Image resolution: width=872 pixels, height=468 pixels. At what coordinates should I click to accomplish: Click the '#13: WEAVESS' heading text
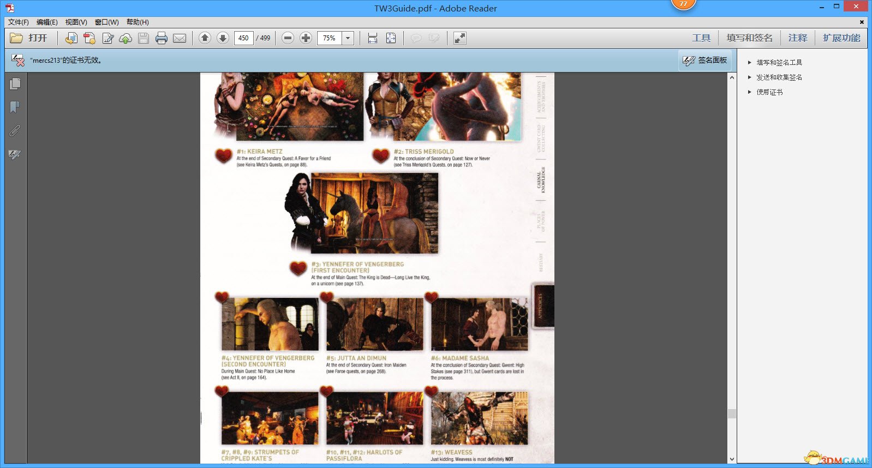452,452
